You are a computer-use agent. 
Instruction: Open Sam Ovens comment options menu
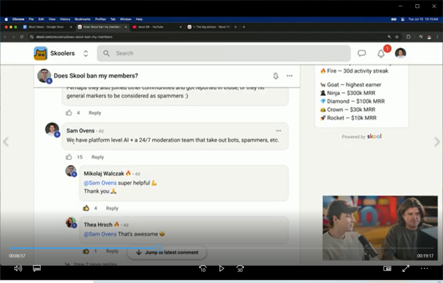[x=279, y=131]
